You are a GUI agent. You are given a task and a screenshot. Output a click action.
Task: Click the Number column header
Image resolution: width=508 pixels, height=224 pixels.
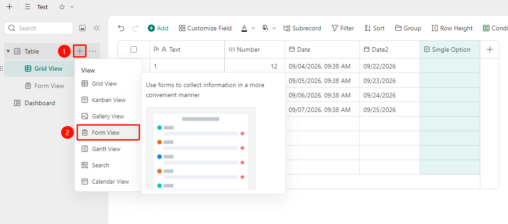point(255,49)
